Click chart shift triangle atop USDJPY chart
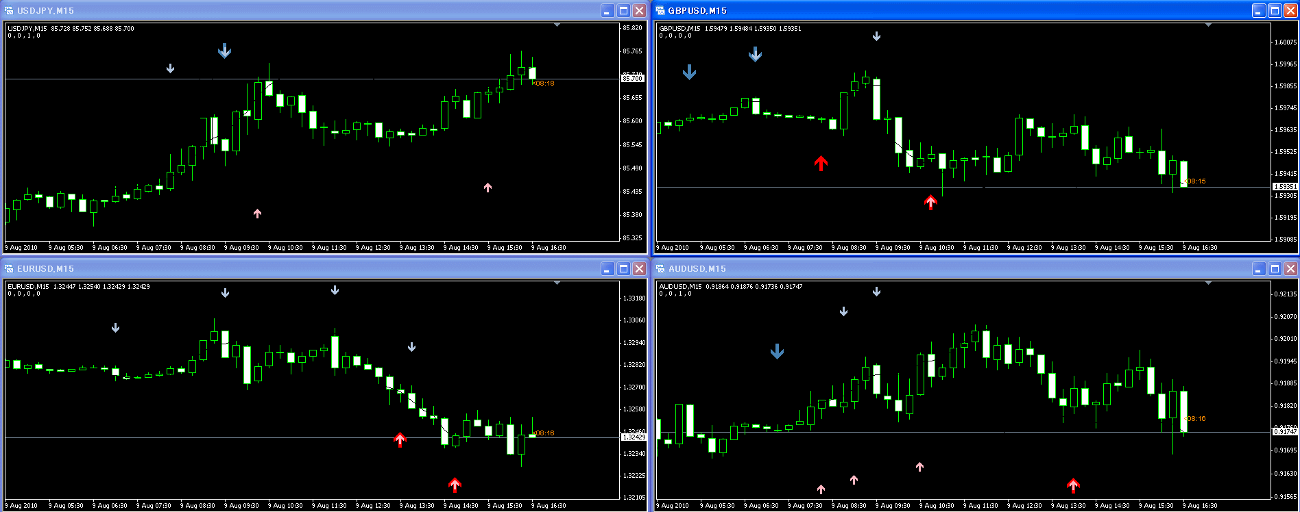1300x512 pixels. 557,25
